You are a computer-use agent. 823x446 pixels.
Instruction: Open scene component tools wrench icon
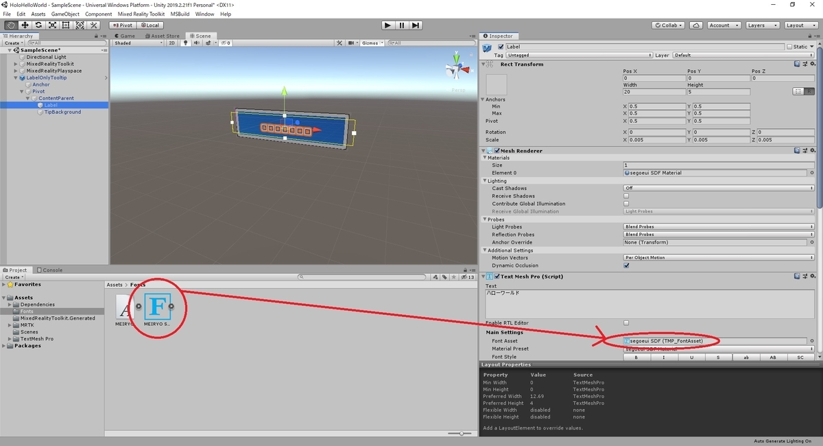[339, 43]
